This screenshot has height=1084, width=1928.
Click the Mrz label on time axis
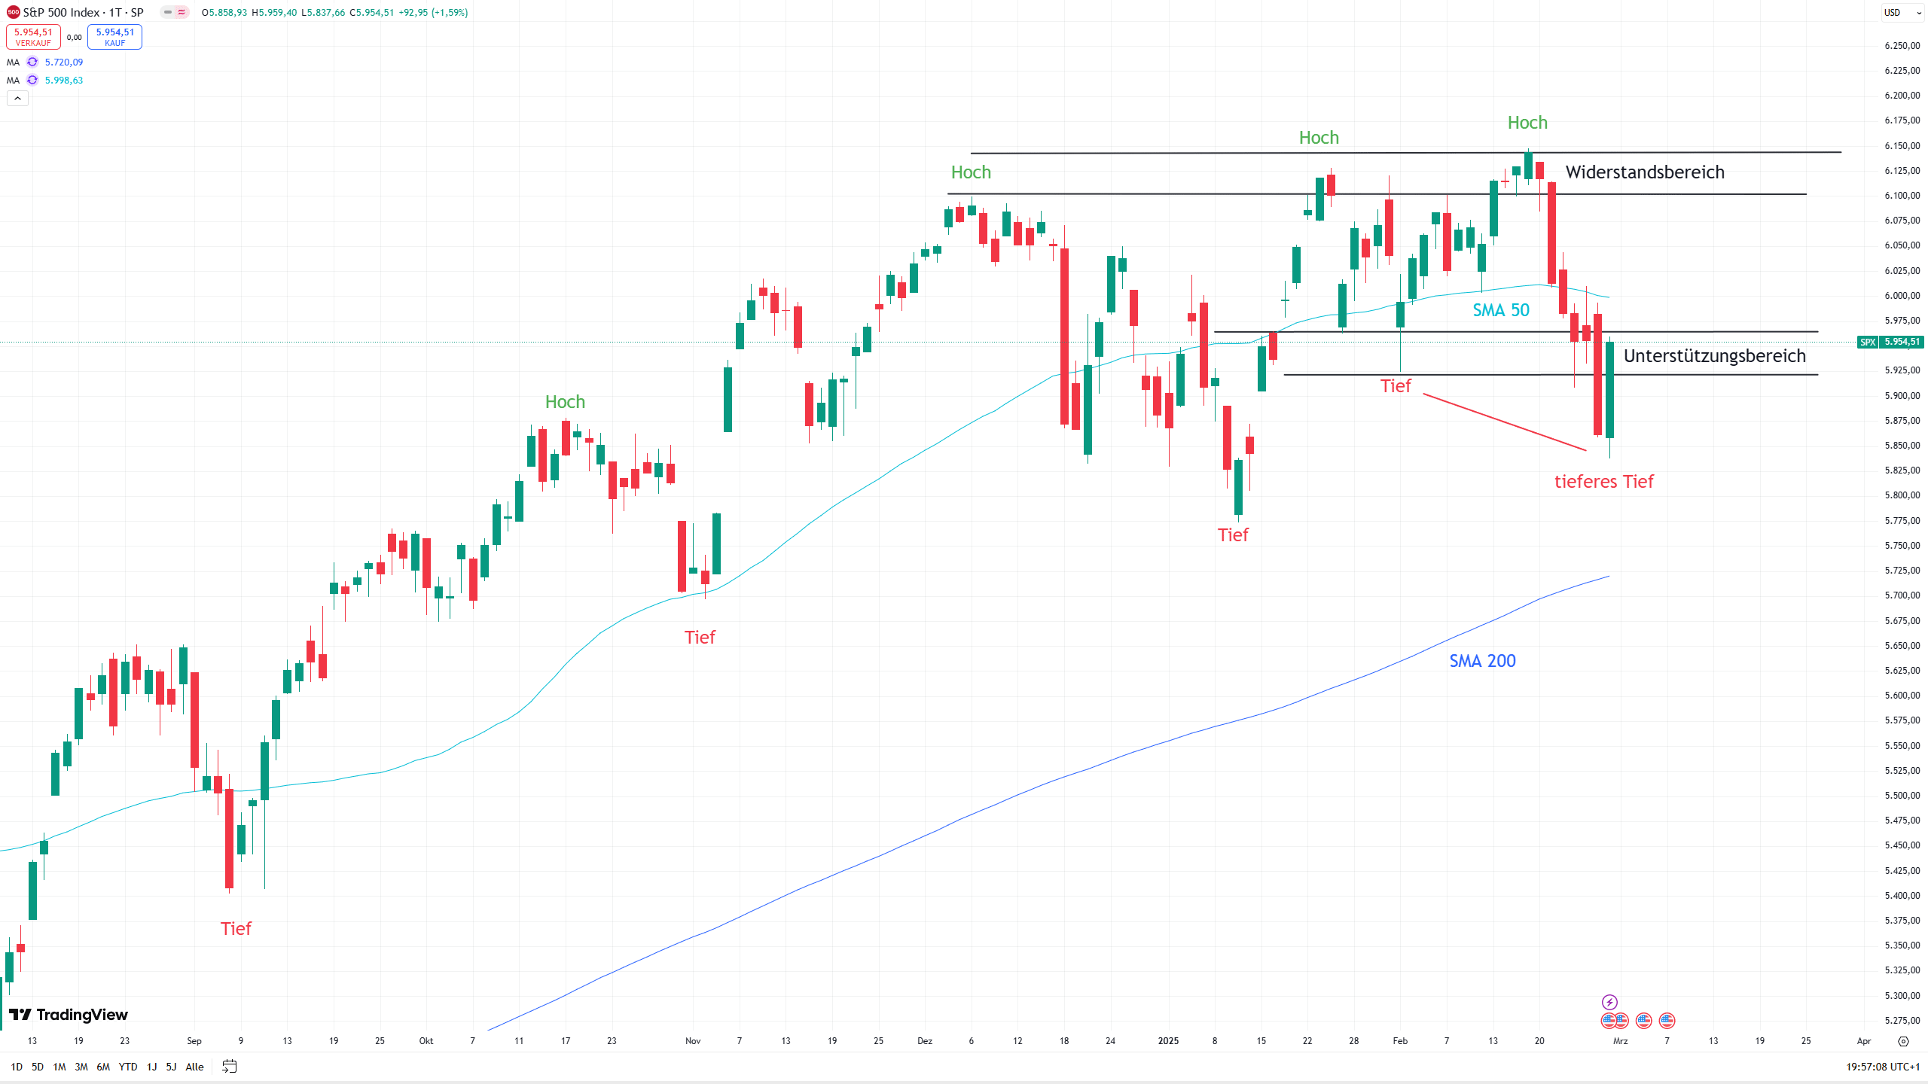point(1620,1041)
